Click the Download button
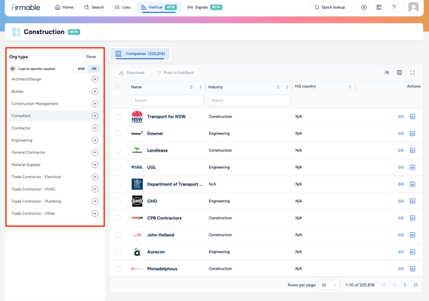 pyautogui.click(x=132, y=73)
